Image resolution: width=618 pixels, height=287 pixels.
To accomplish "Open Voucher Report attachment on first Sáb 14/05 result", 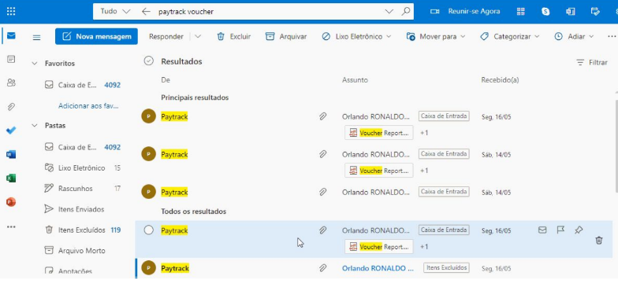I will click(379, 171).
